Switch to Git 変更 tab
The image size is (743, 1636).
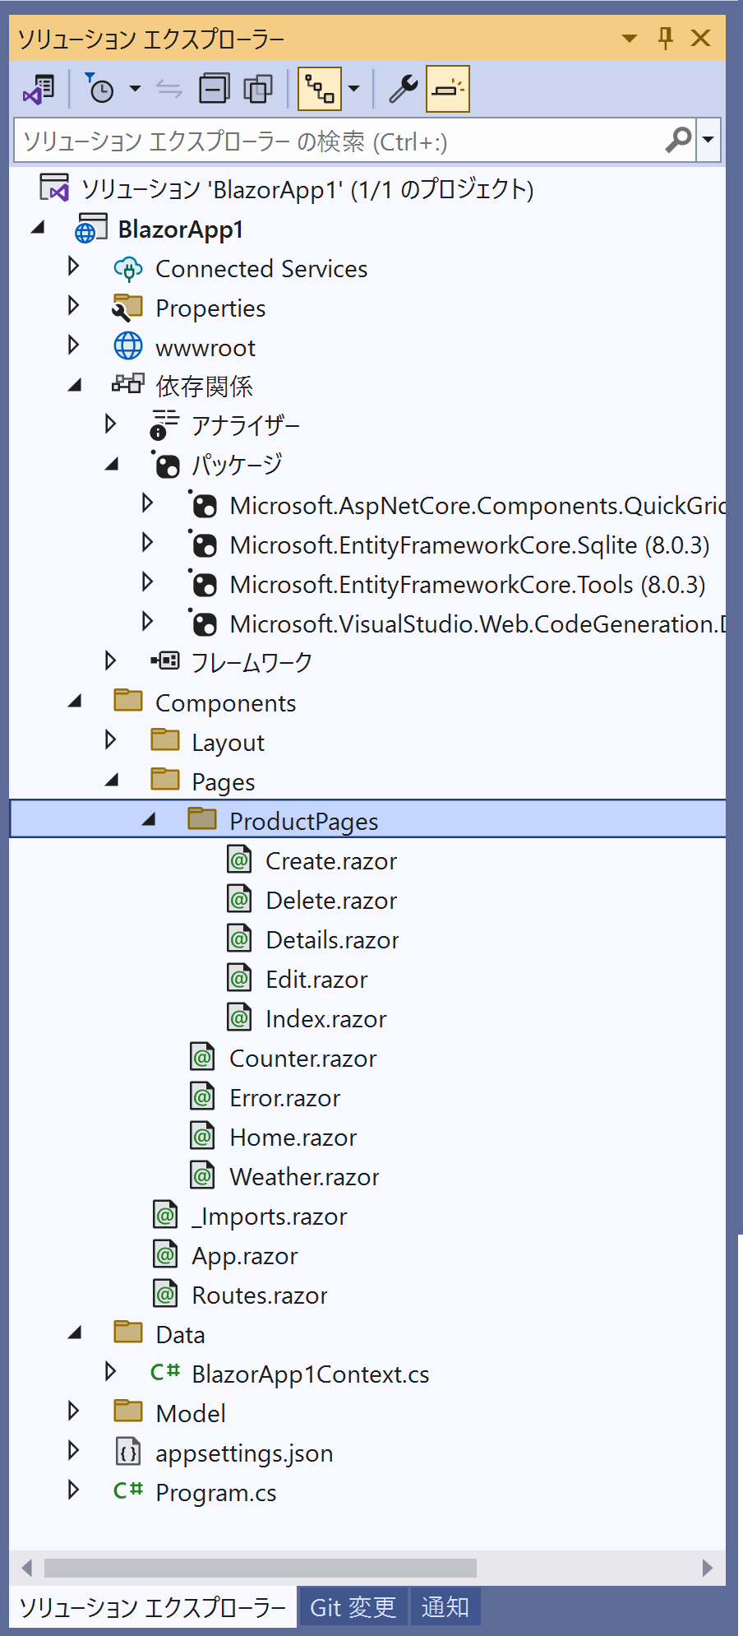pos(353,1606)
